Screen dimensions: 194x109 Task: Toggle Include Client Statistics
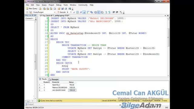(x=92, y=12)
